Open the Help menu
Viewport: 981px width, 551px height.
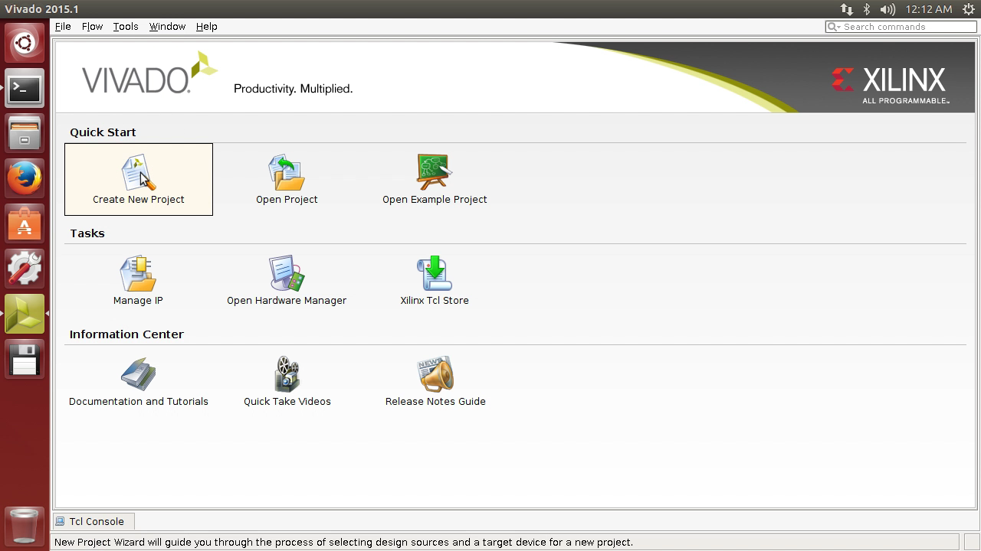pos(206,26)
